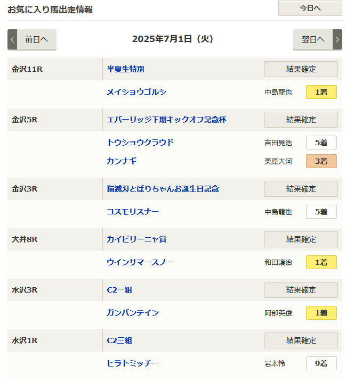The width and height of the screenshot is (346, 383).
Task: Open horse カンナギ page
Action: [x=122, y=161]
